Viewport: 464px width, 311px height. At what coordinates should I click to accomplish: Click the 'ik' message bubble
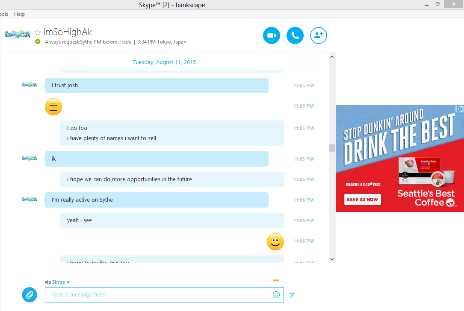pos(157,159)
